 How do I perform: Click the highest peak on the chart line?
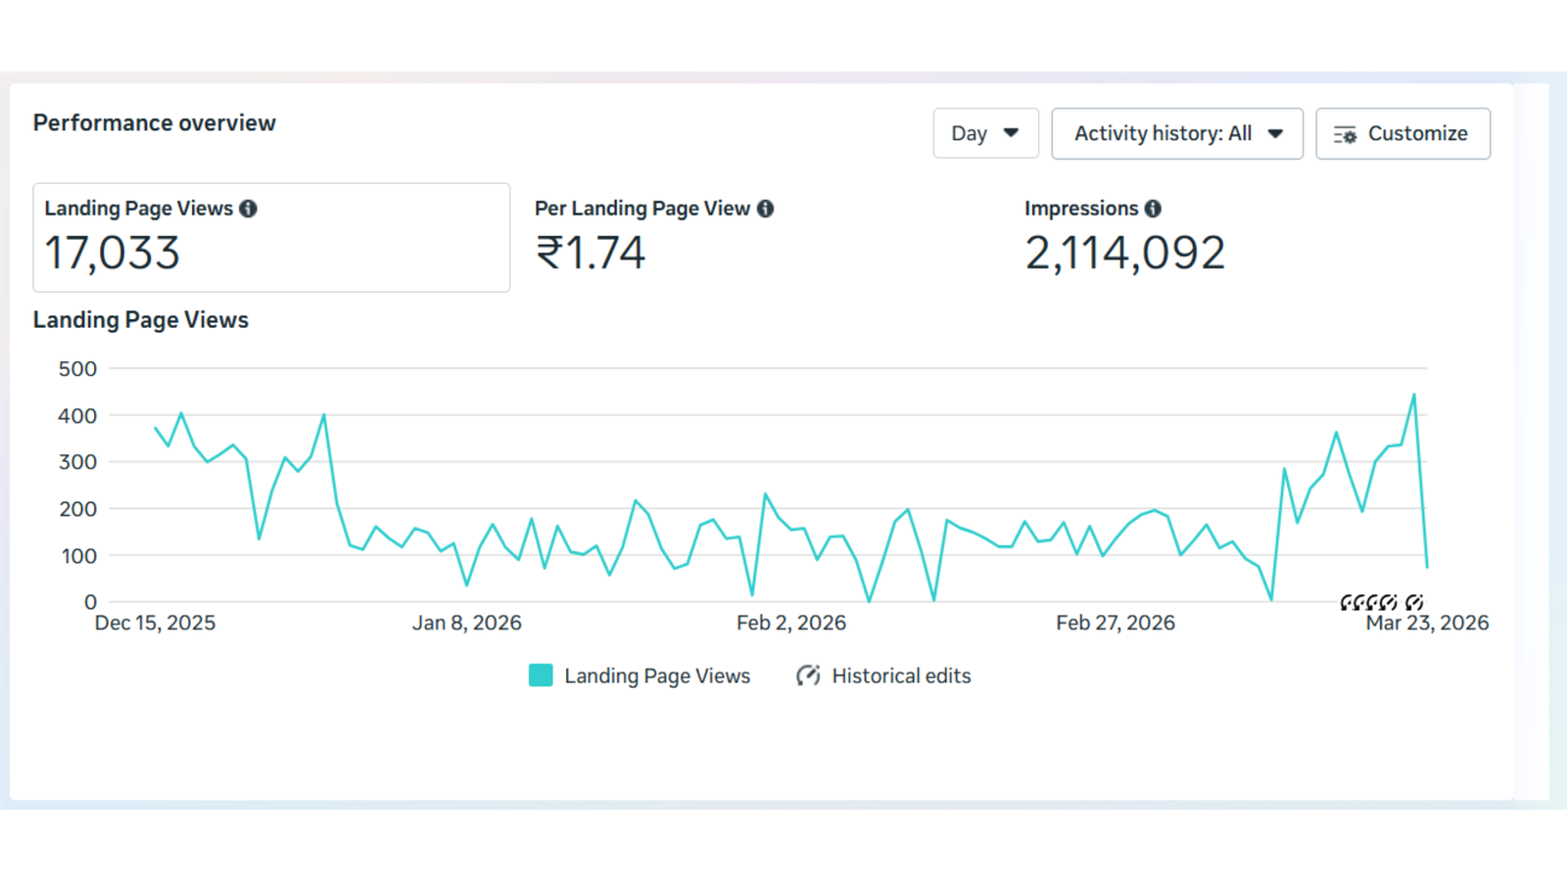[x=1414, y=394]
